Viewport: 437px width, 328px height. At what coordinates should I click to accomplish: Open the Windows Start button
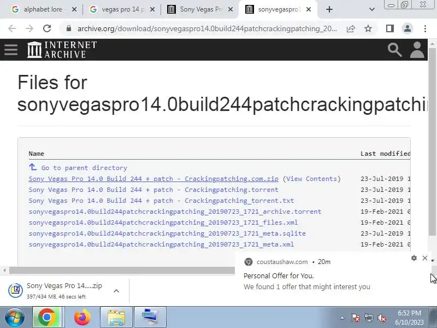tap(15, 317)
